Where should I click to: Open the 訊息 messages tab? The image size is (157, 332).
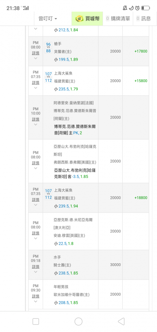pyautogui.click(x=144, y=19)
